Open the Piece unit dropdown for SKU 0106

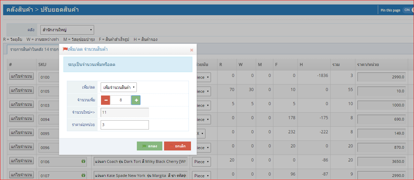(x=202, y=162)
